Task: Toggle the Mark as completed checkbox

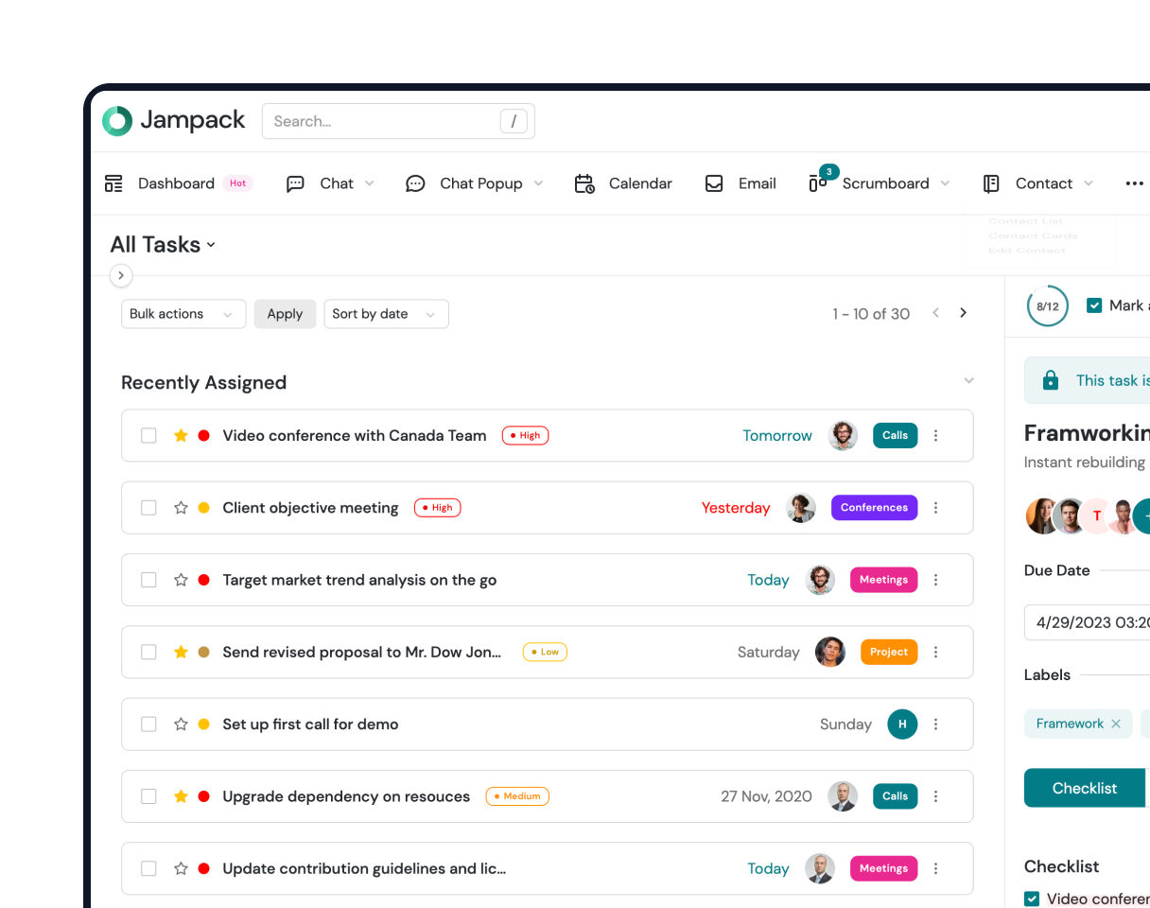Action: pyautogui.click(x=1094, y=306)
